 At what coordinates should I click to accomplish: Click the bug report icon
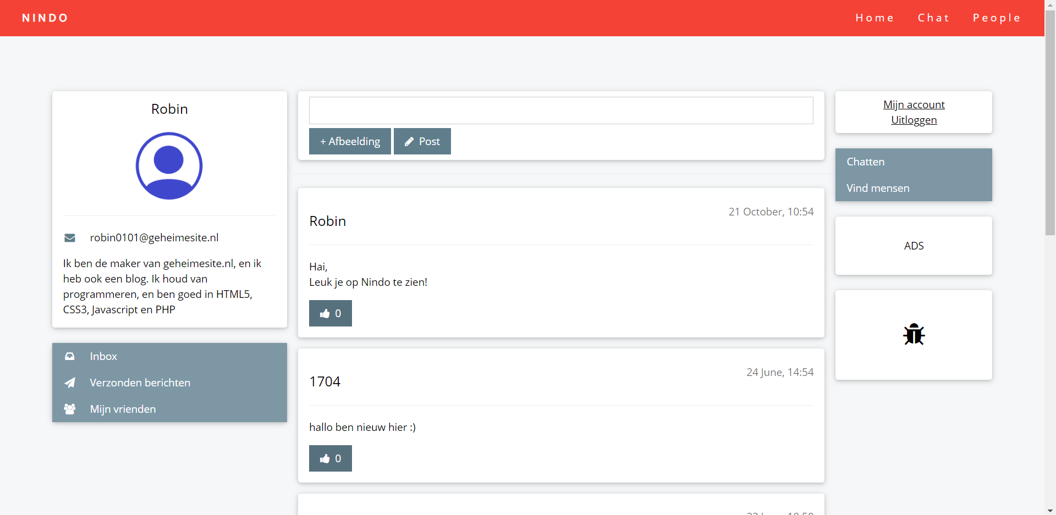(x=914, y=334)
